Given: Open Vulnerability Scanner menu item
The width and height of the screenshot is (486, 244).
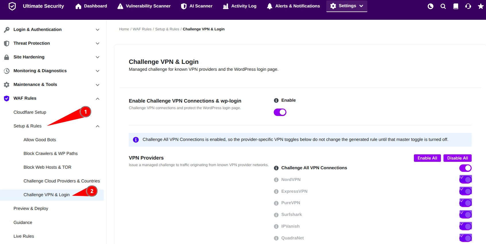Looking at the screenshot, I should (x=144, y=6).
